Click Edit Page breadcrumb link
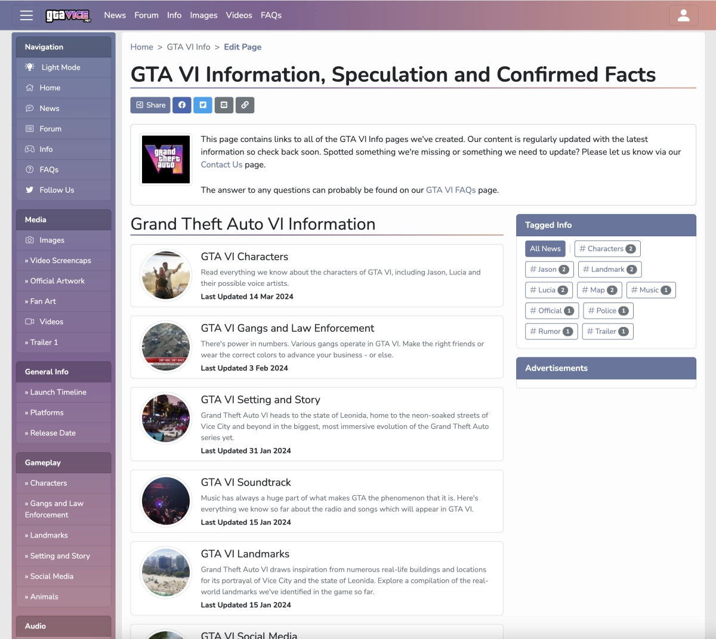716x639 pixels. click(243, 47)
